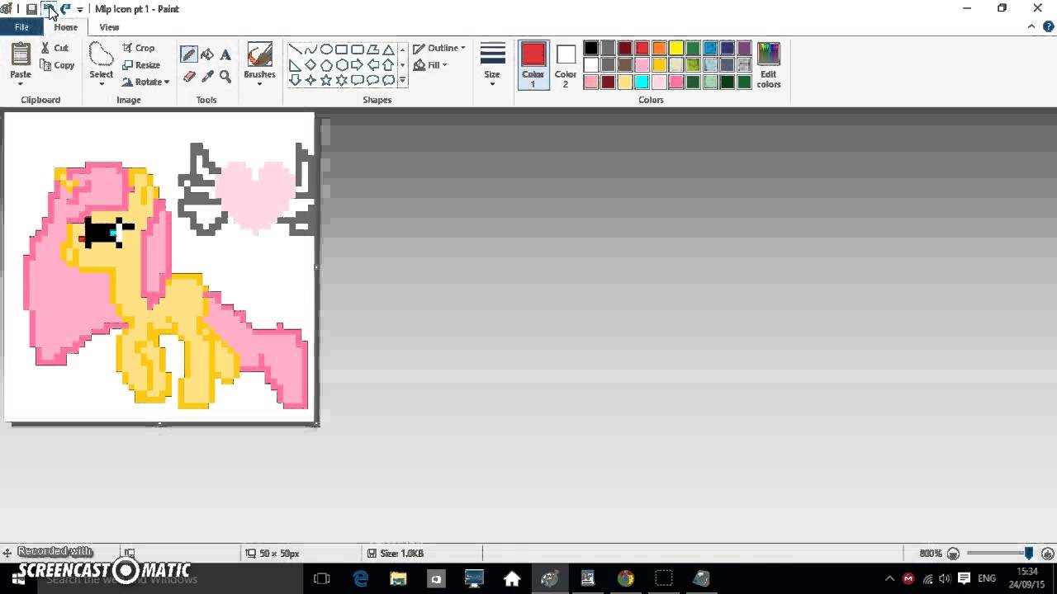Click the Paste clipboard icon
Viewport: 1057px width, 594px height.
coord(21,54)
